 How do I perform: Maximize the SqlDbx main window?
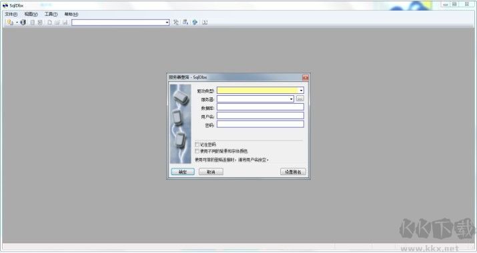pyautogui.click(x=454, y=4)
